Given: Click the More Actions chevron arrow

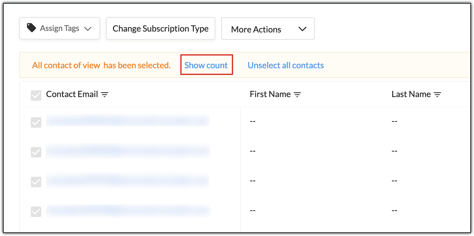Looking at the screenshot, I should pos(302,29).
